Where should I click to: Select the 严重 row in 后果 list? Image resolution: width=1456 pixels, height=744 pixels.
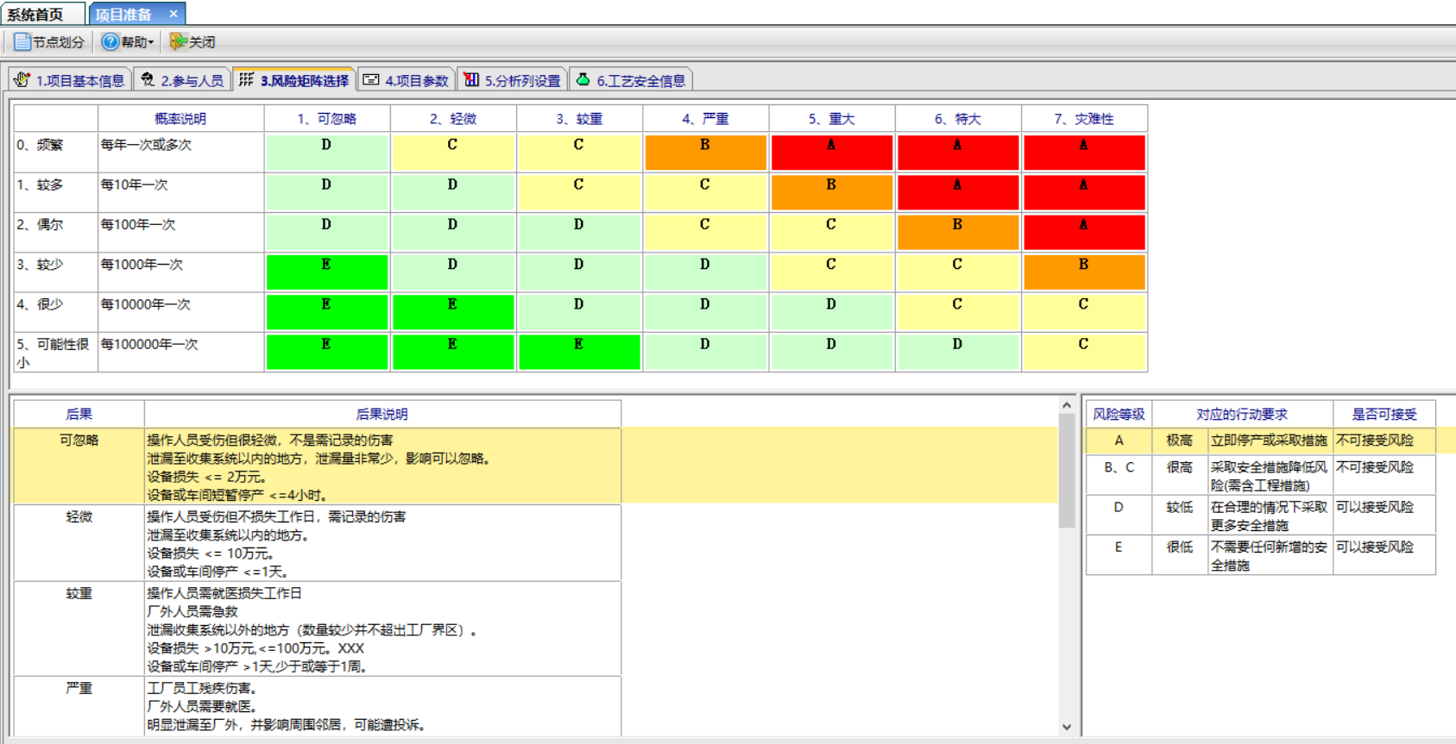pos(317,706)
